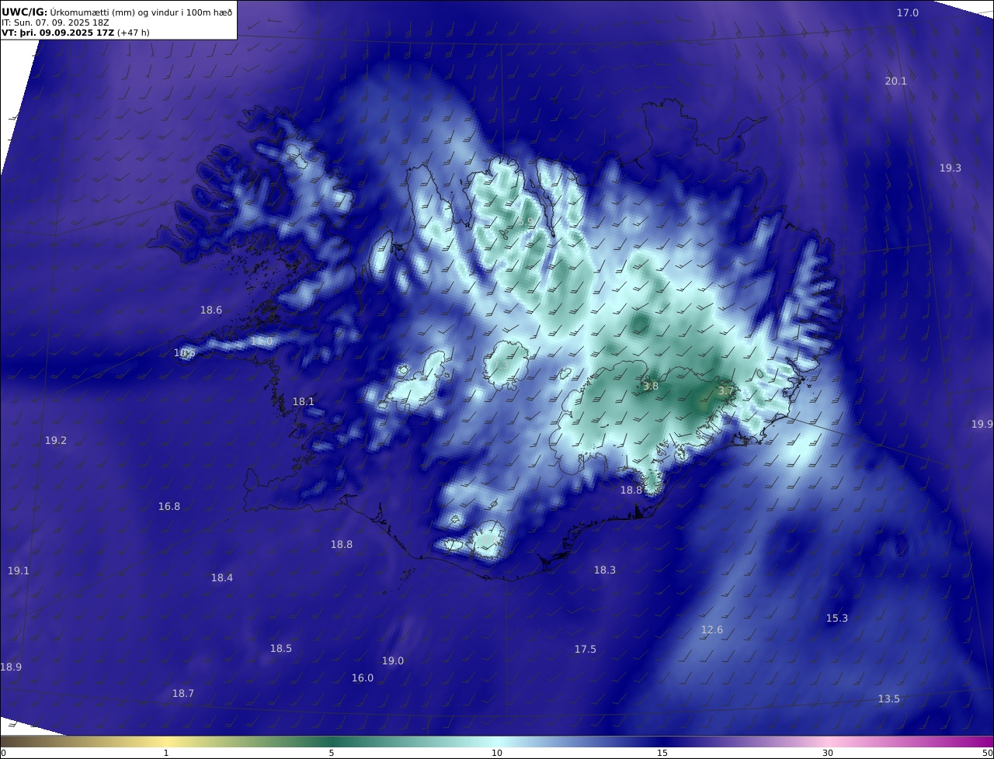Select the 16.0 value label
The image size is (994, 759).
coord(362,678)
